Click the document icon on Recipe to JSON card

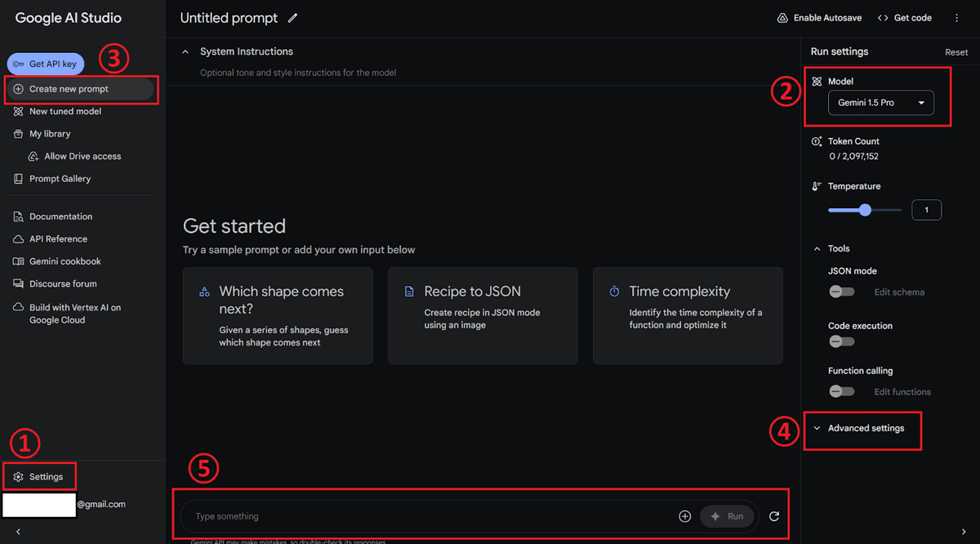click(x=410, y=292)
